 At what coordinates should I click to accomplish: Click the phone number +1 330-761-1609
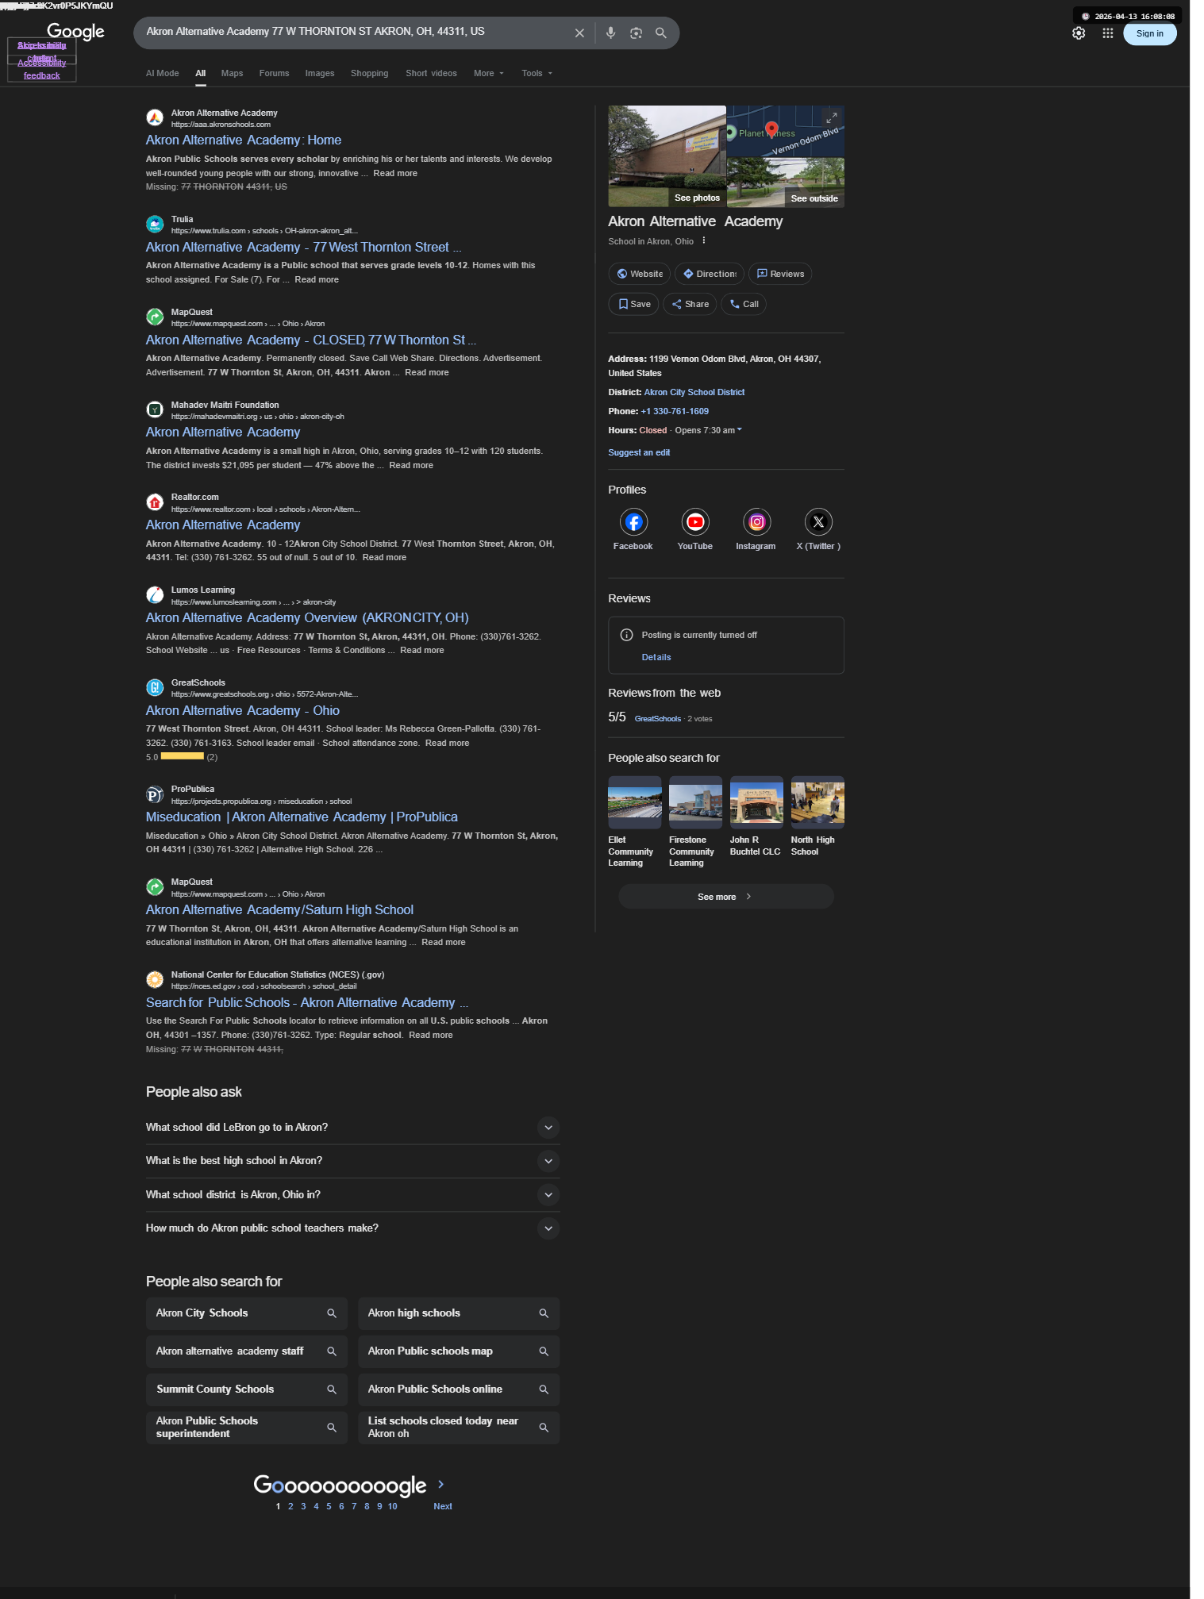pyautogui.click(x=675, y=411)
